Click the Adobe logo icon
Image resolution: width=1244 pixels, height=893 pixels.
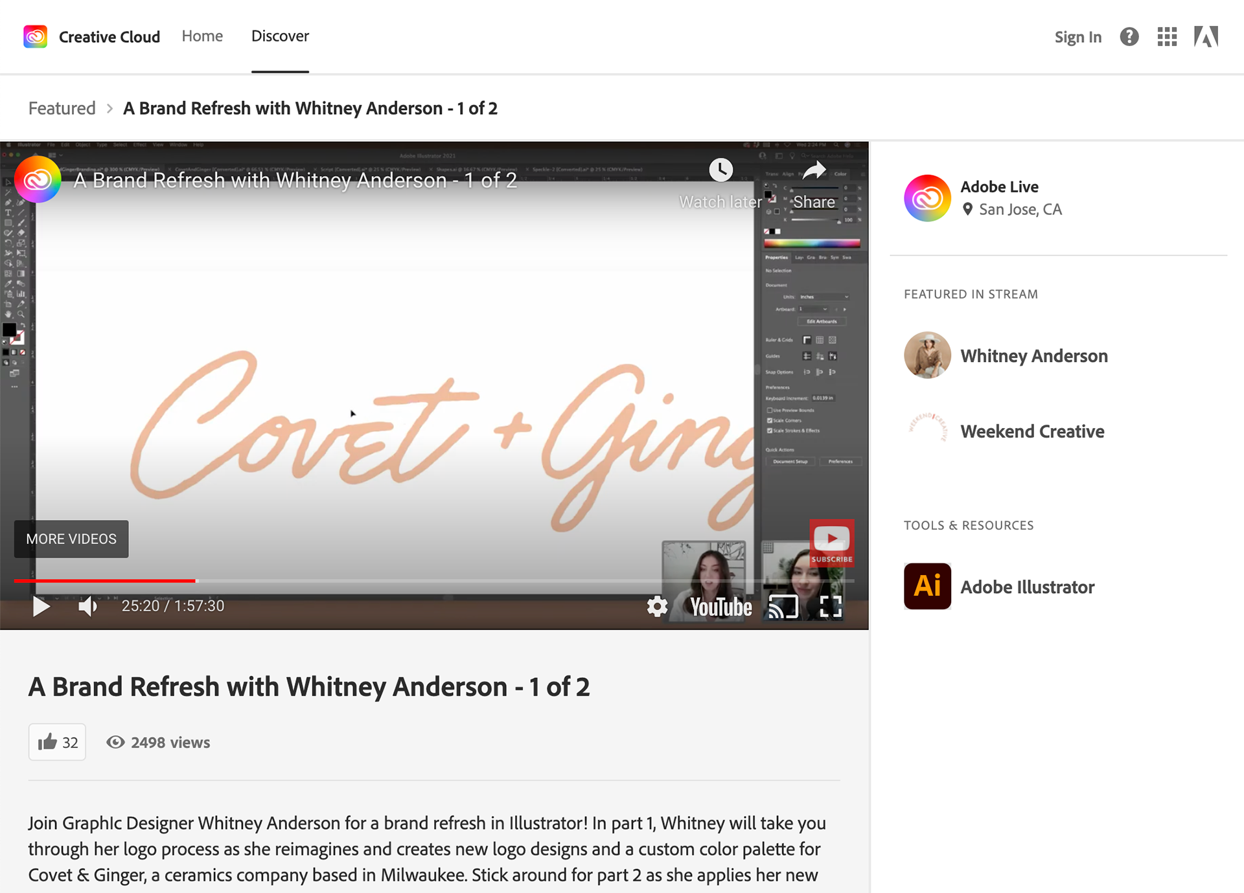click(x=1206, y=37)
